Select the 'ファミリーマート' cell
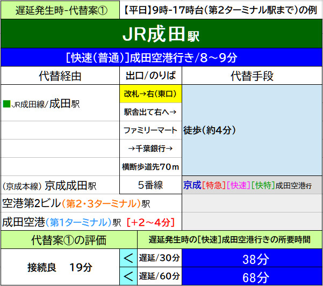 click(150, 130)
